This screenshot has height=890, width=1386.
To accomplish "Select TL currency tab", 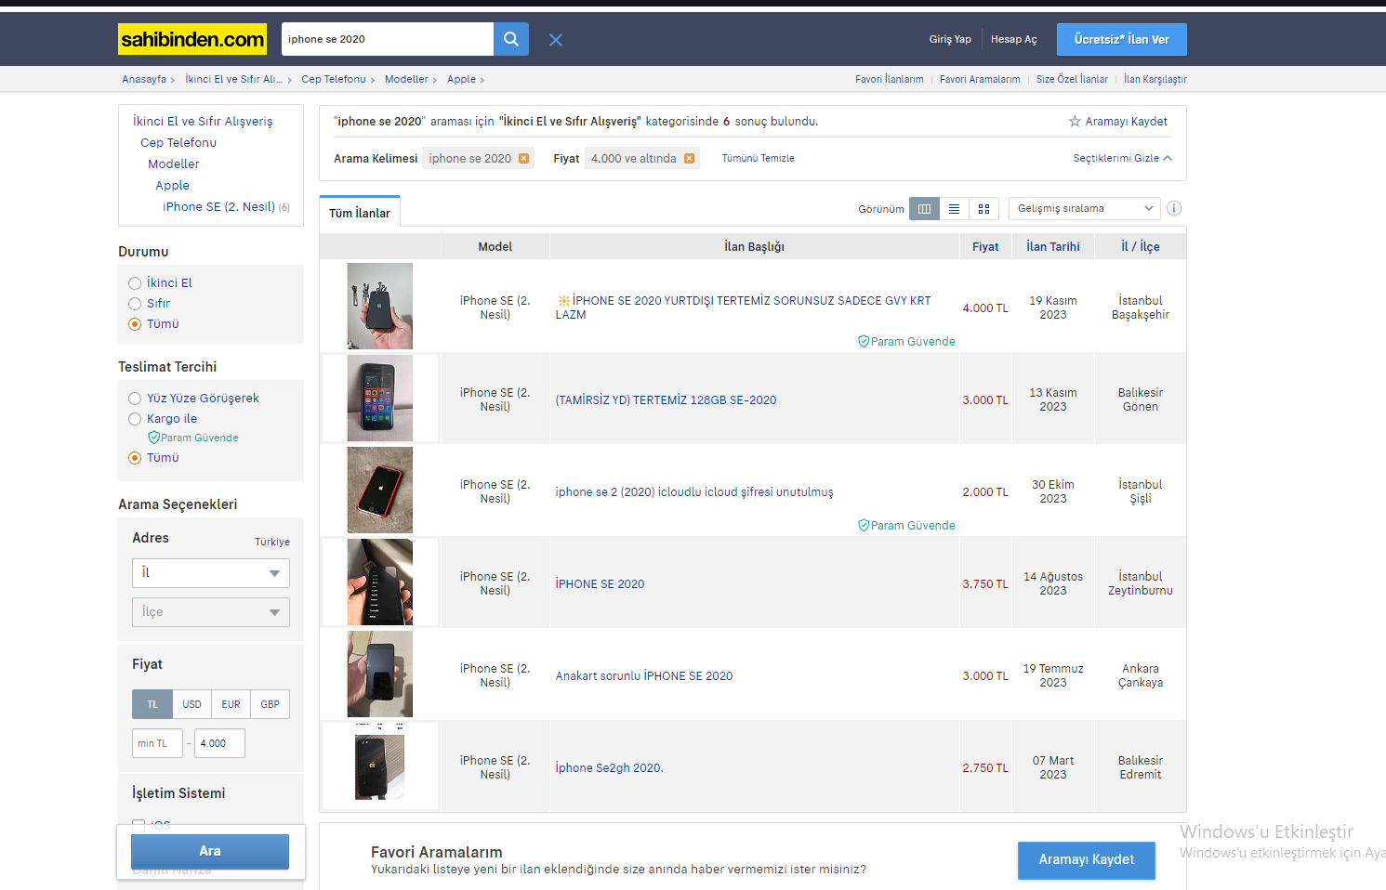I will point(152,704).
